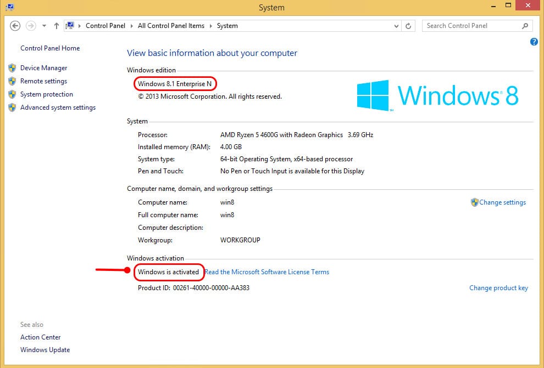This screenshot has height=368, width=544.
Task: Click the win8 value beside Full computer name
Action: [227, 215]
